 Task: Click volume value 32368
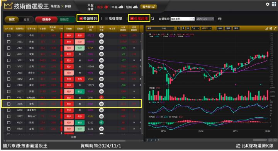(x=91, y=67)
